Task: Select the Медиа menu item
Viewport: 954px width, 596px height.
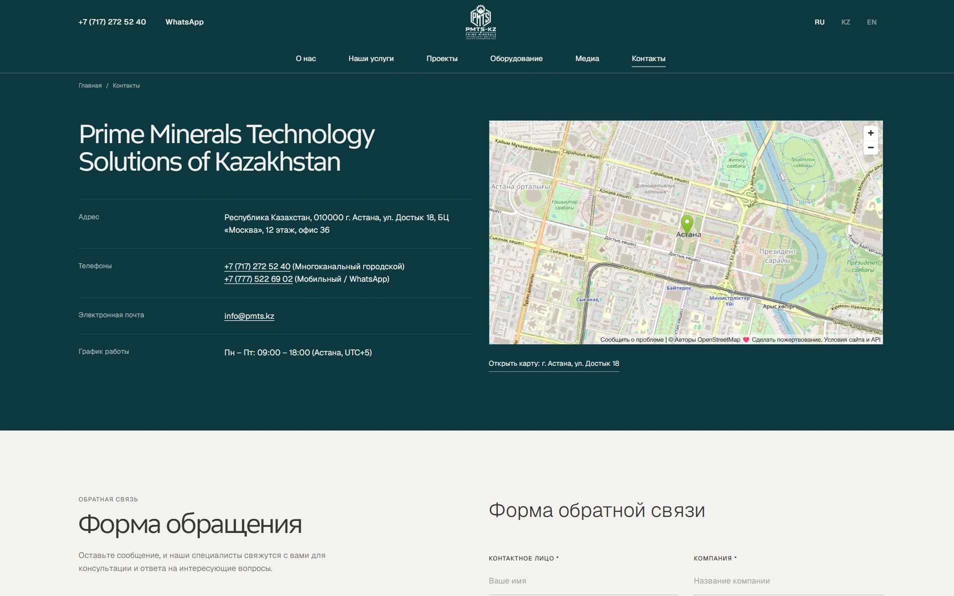Action: [587, 59]
